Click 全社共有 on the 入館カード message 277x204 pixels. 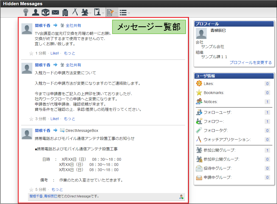pos(73,65)
